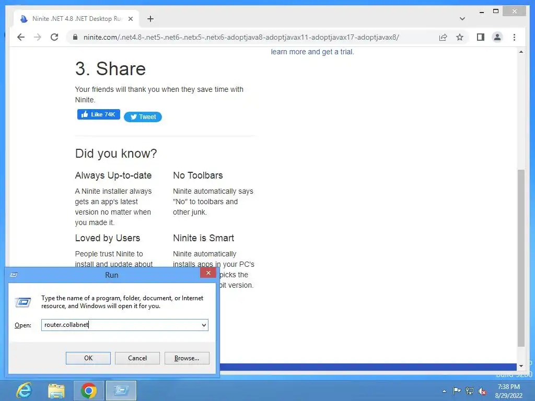Screen dimensions: 535x401
Task: Click OK in Run dialog
Action: 88,358
